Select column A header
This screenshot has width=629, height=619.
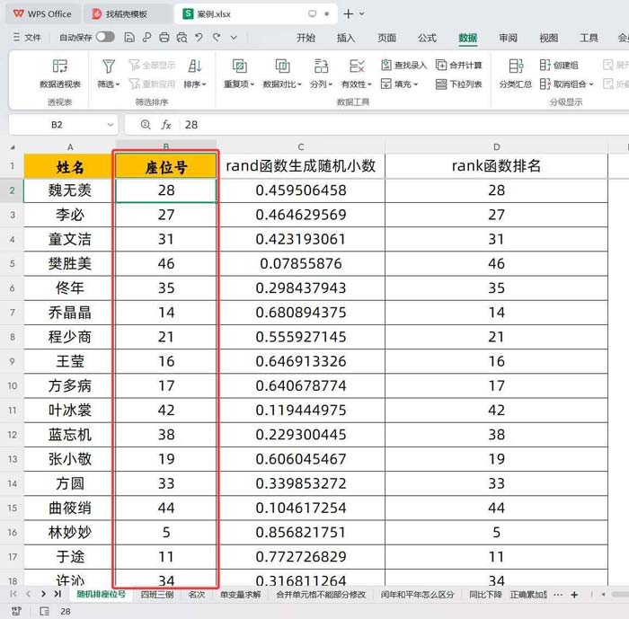[70, 146]
